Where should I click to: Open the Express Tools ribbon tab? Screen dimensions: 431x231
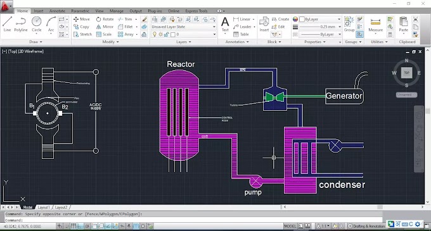(196, 11)
